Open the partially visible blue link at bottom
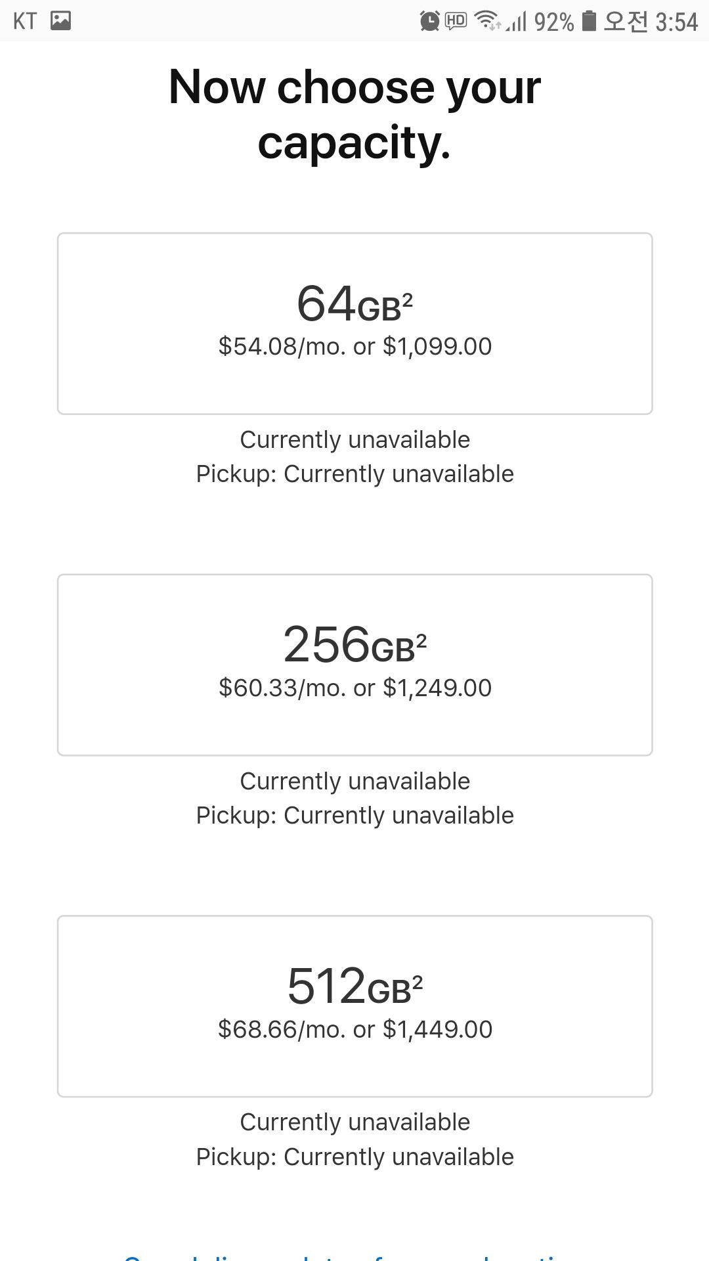The height and width of the screenshot is (1261, 709). pos(354,1256)
